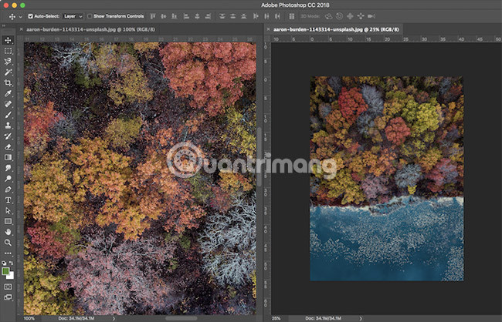
Task: Click the green foreground color swatch
Action: pos(6,270)
